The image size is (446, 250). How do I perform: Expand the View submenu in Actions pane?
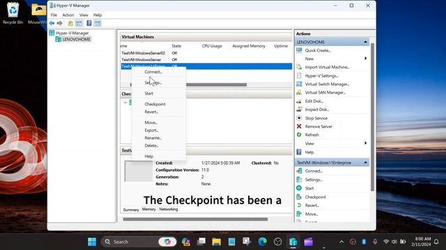click(365, 143)
